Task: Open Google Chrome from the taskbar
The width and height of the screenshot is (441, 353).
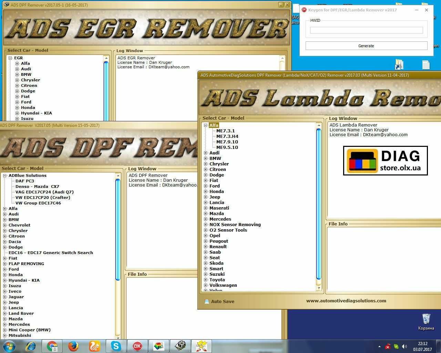Action: coord(52,346)
